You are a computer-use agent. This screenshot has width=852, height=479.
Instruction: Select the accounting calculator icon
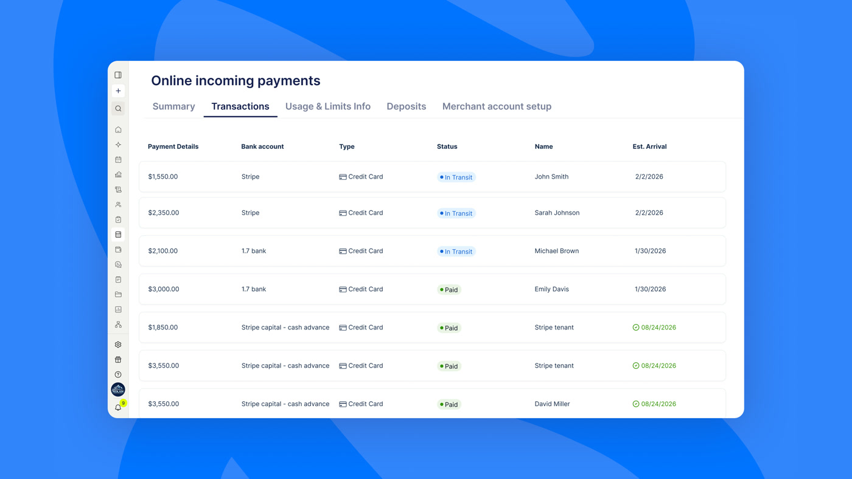click(118, 235)
